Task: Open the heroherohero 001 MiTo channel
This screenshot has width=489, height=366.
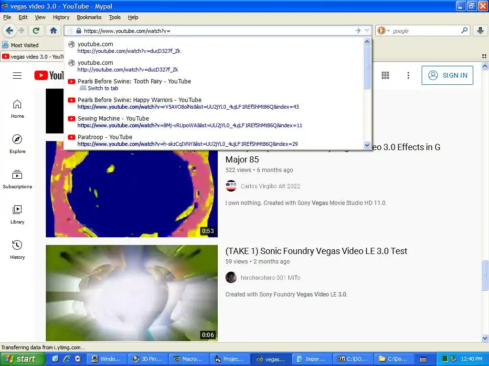Action: [270, 278]
